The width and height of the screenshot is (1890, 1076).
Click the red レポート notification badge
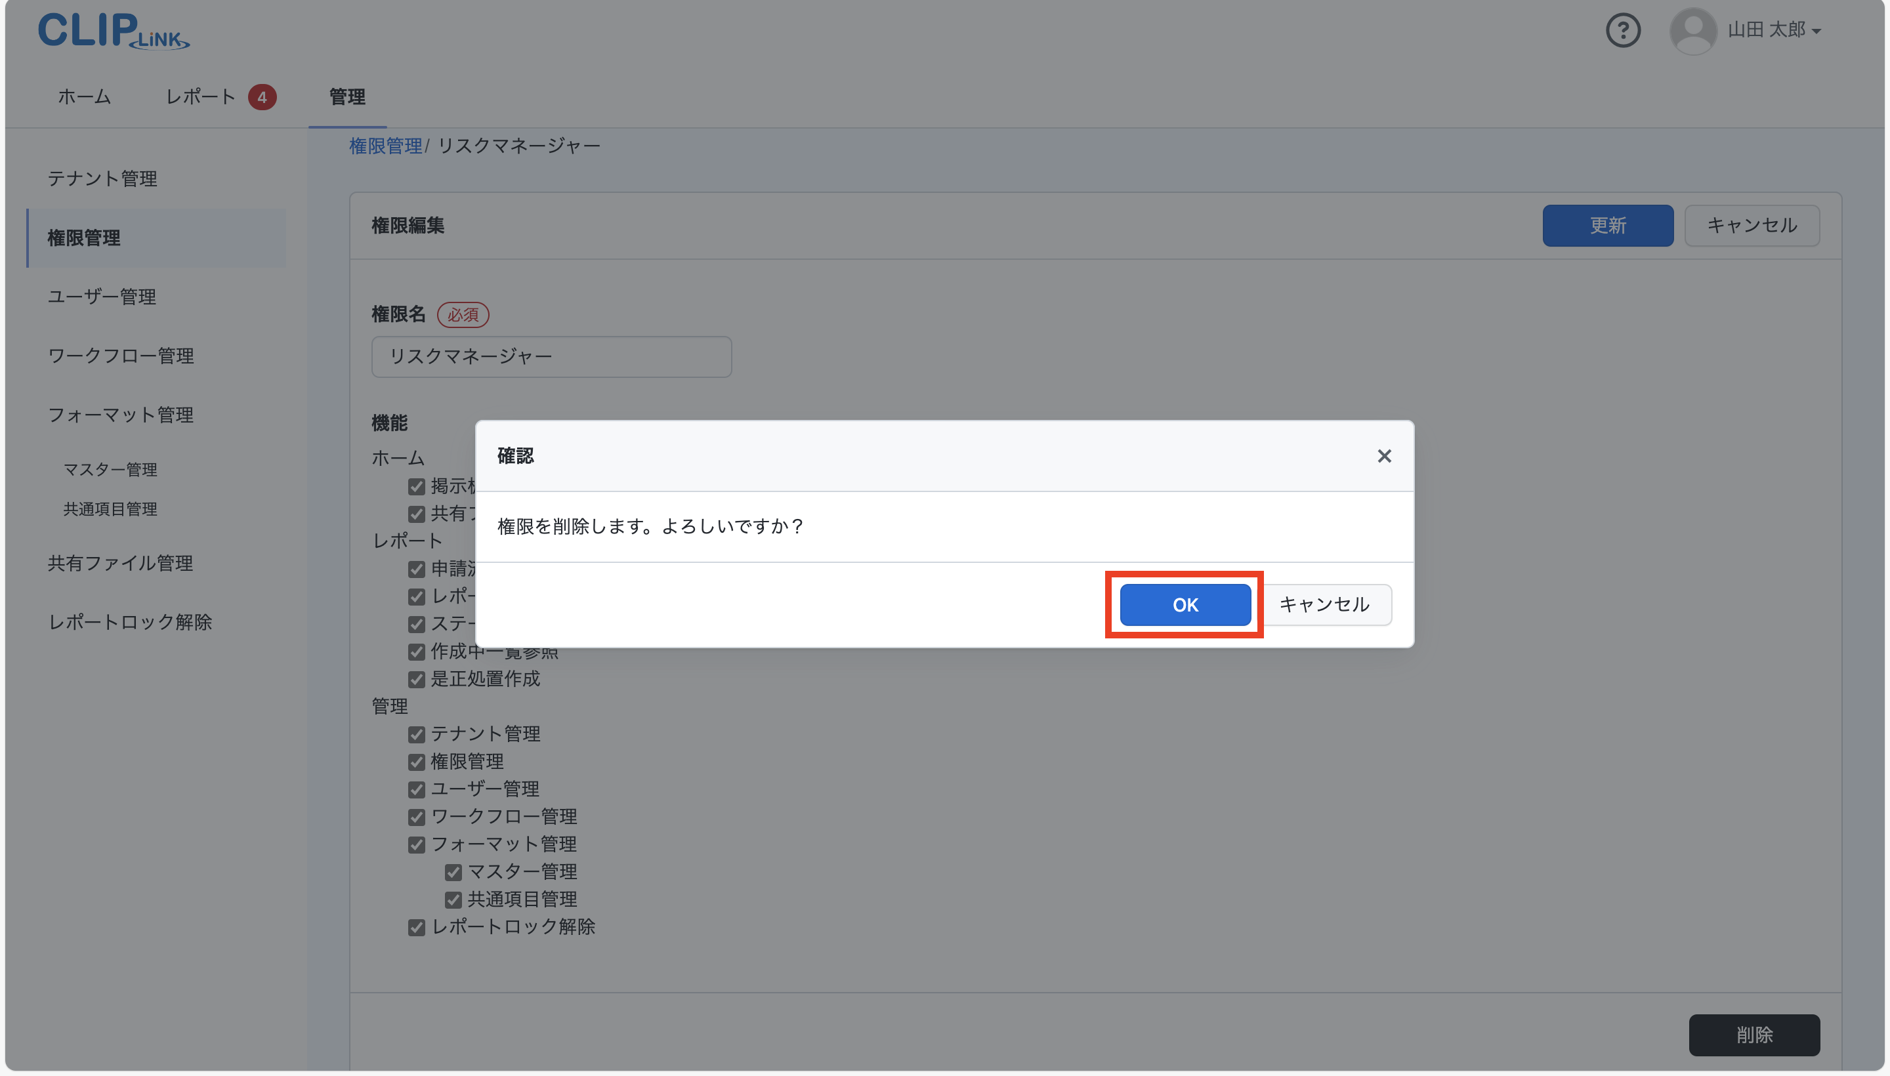point(264,97)
